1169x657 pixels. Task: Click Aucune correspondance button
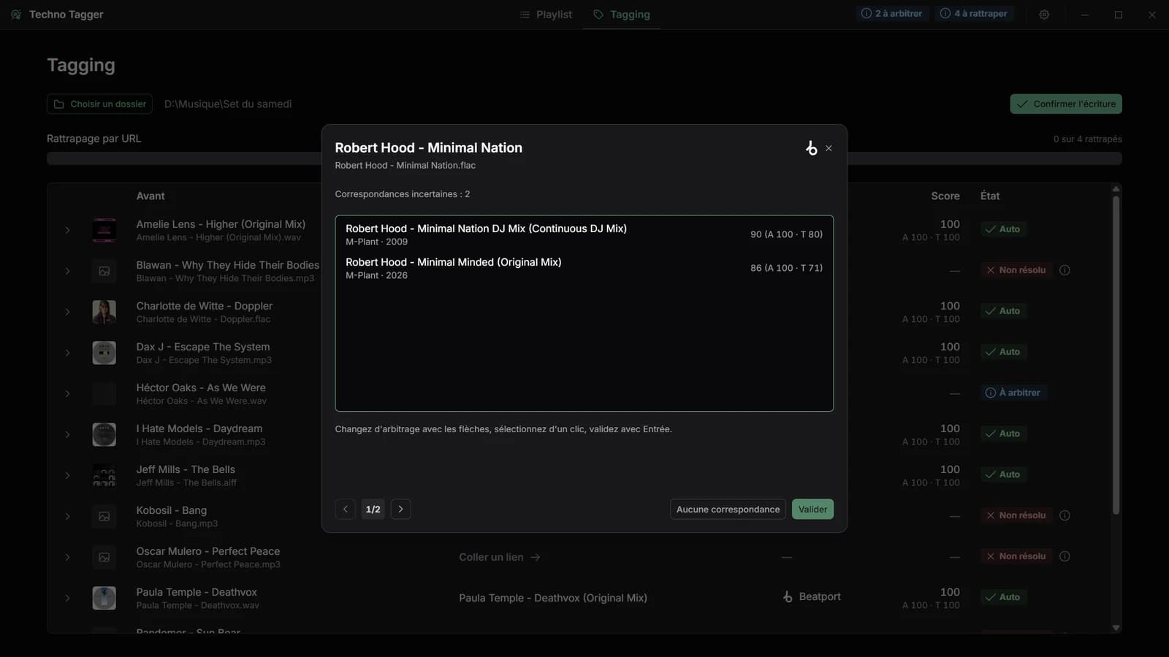(x=728, y=509)
